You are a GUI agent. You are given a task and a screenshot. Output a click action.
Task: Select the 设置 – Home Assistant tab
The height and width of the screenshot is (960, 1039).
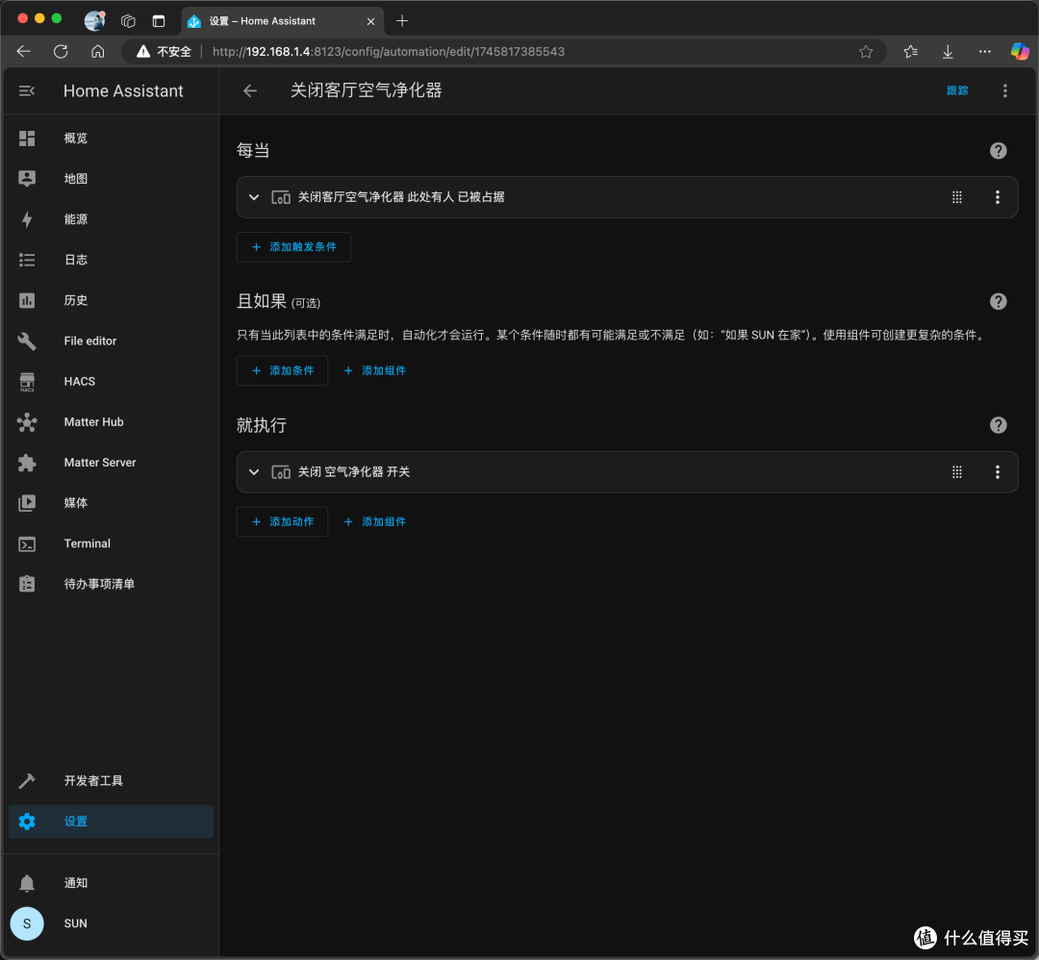pos(283,21)
